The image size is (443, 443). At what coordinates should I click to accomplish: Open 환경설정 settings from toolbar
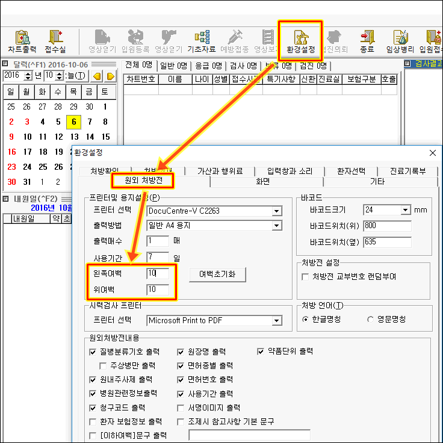(x=300, y=40)
